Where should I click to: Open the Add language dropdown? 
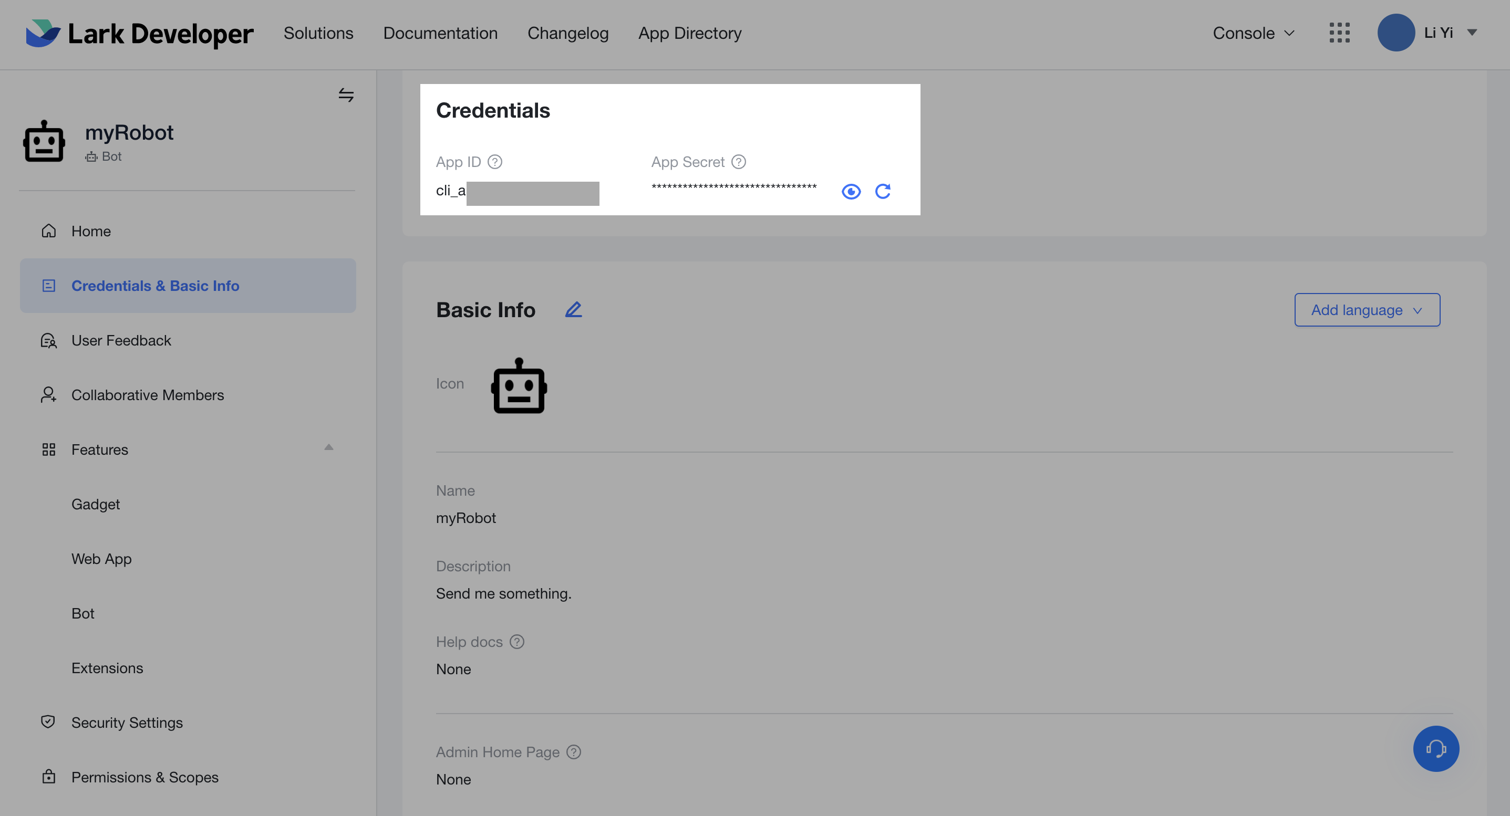(x=1367, y=310)
